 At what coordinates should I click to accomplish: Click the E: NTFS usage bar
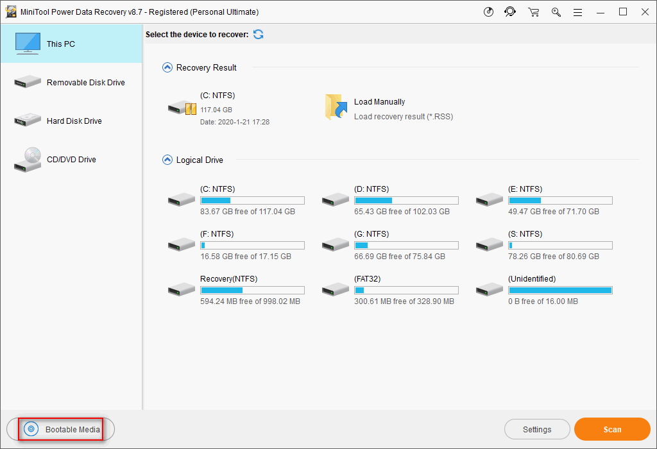click(x=560, y=200)
